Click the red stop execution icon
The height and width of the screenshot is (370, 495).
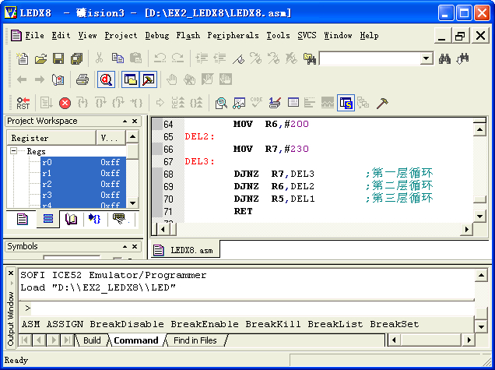[x=65, y=103]
